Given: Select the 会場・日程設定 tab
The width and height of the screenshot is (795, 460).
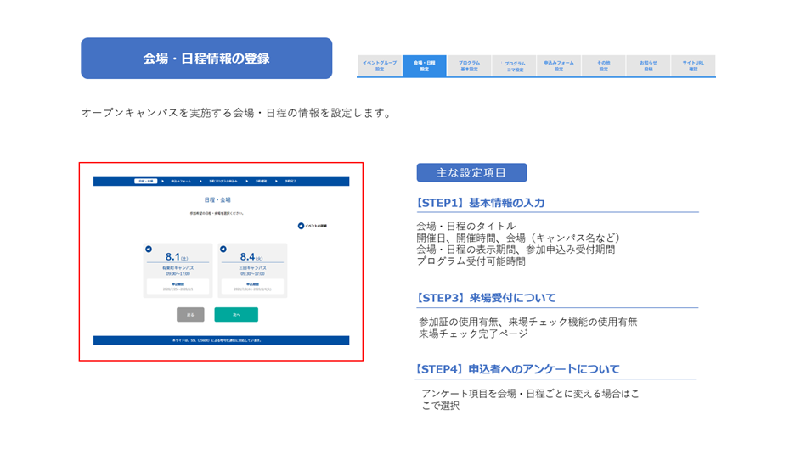Looking at the screenshot, I should pyautogui.click(x=425, y=66).
